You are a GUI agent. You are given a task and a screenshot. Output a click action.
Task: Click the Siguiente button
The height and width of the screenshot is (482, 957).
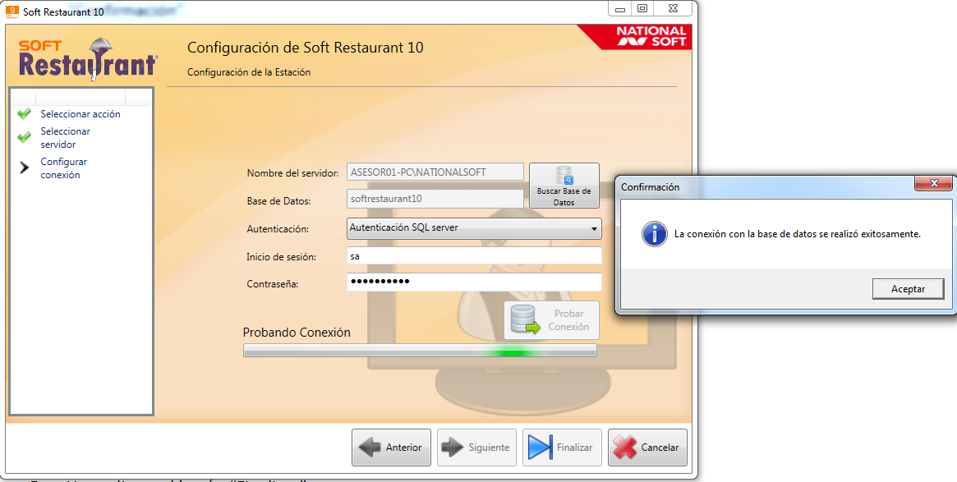(x=476, y=448)
